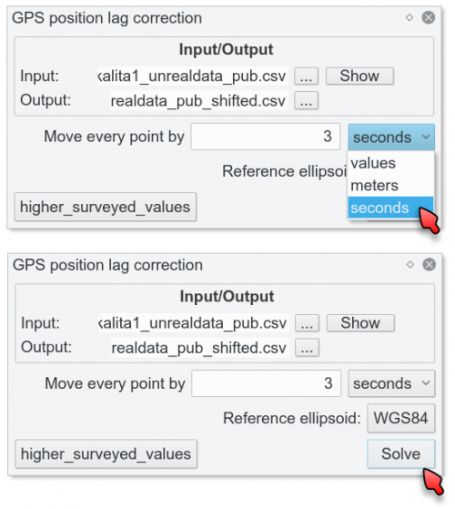Click the Solve button

[400, 453]
